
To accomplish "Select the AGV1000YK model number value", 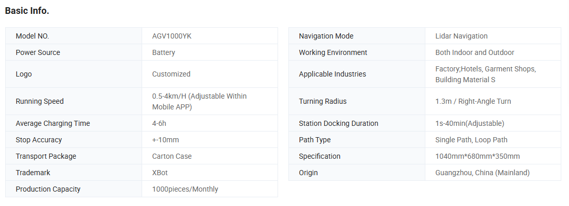I will click(171, 36).
